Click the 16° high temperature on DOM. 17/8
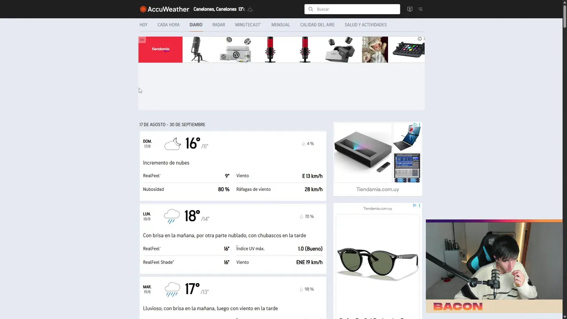Image resolution: width=567 pixels, height=319 pixels. tap(193, 144)
